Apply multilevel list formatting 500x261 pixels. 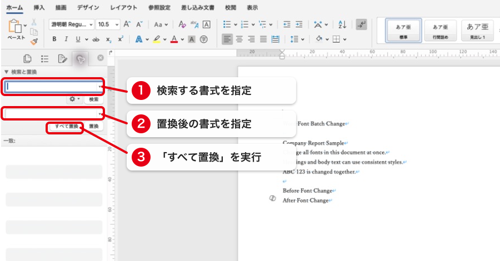point(262,24)
